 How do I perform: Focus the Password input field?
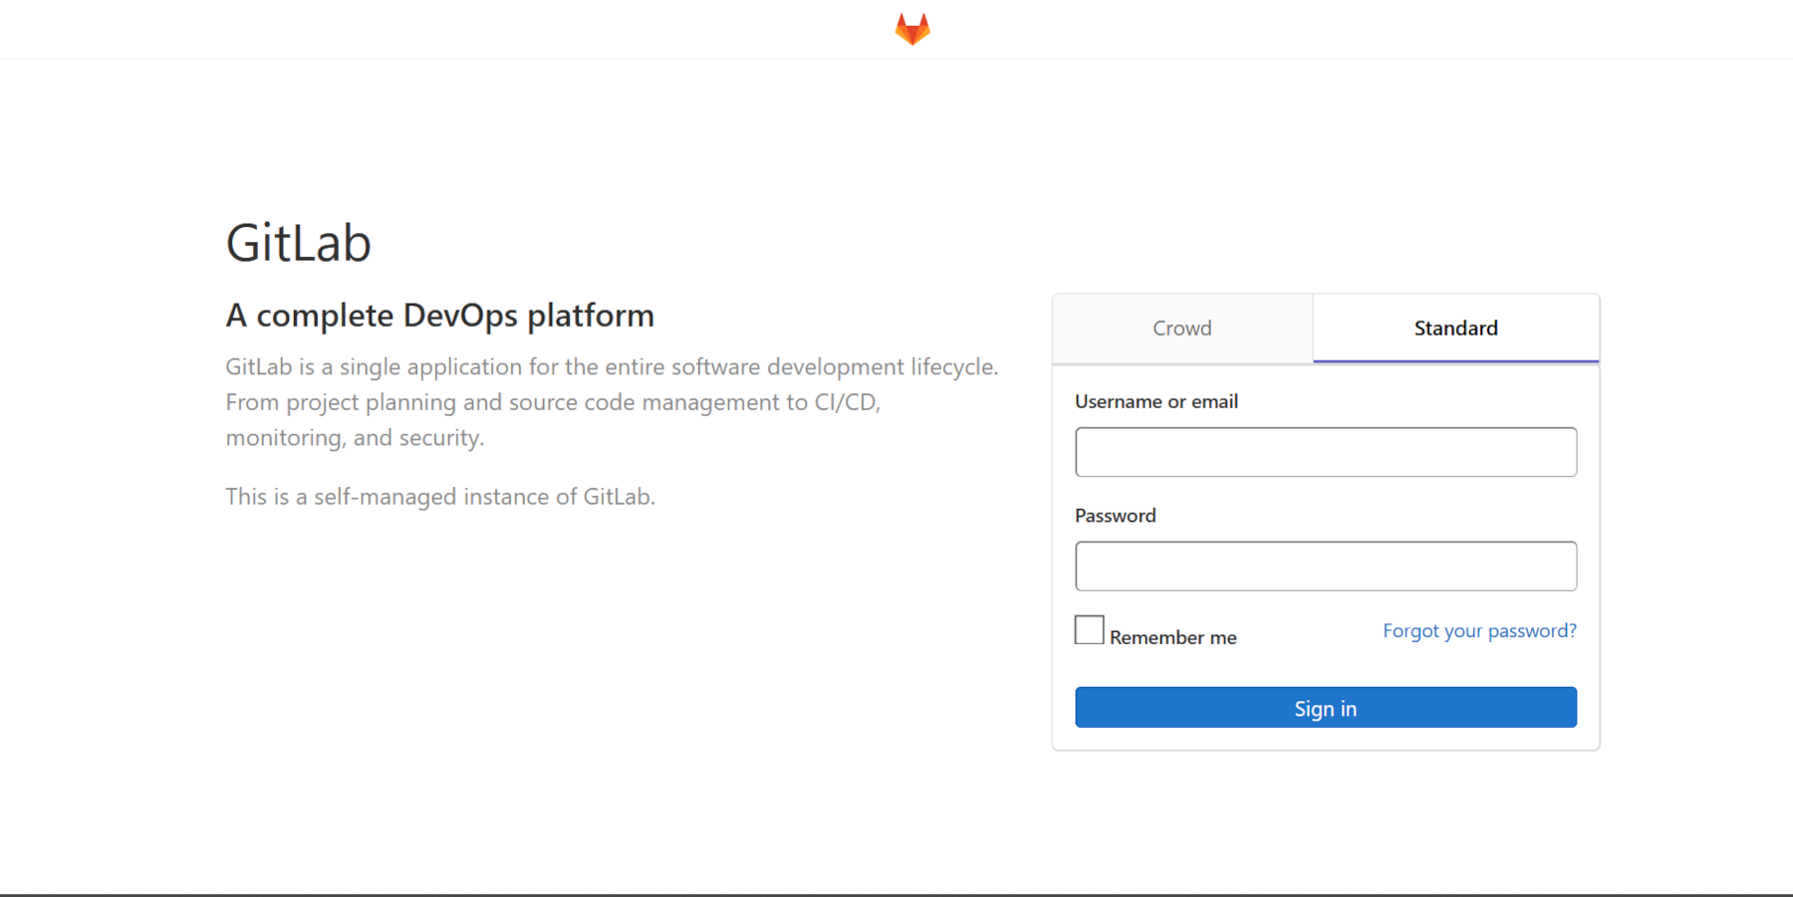(1326, 566)
